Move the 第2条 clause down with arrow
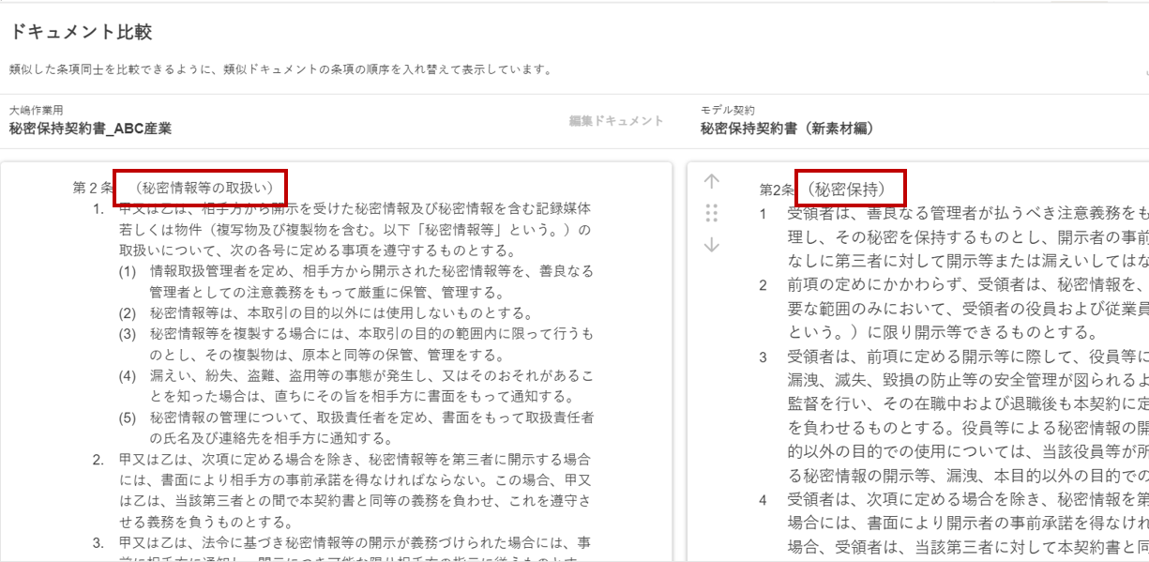The image size is (1149, 562). pos(711,245)
